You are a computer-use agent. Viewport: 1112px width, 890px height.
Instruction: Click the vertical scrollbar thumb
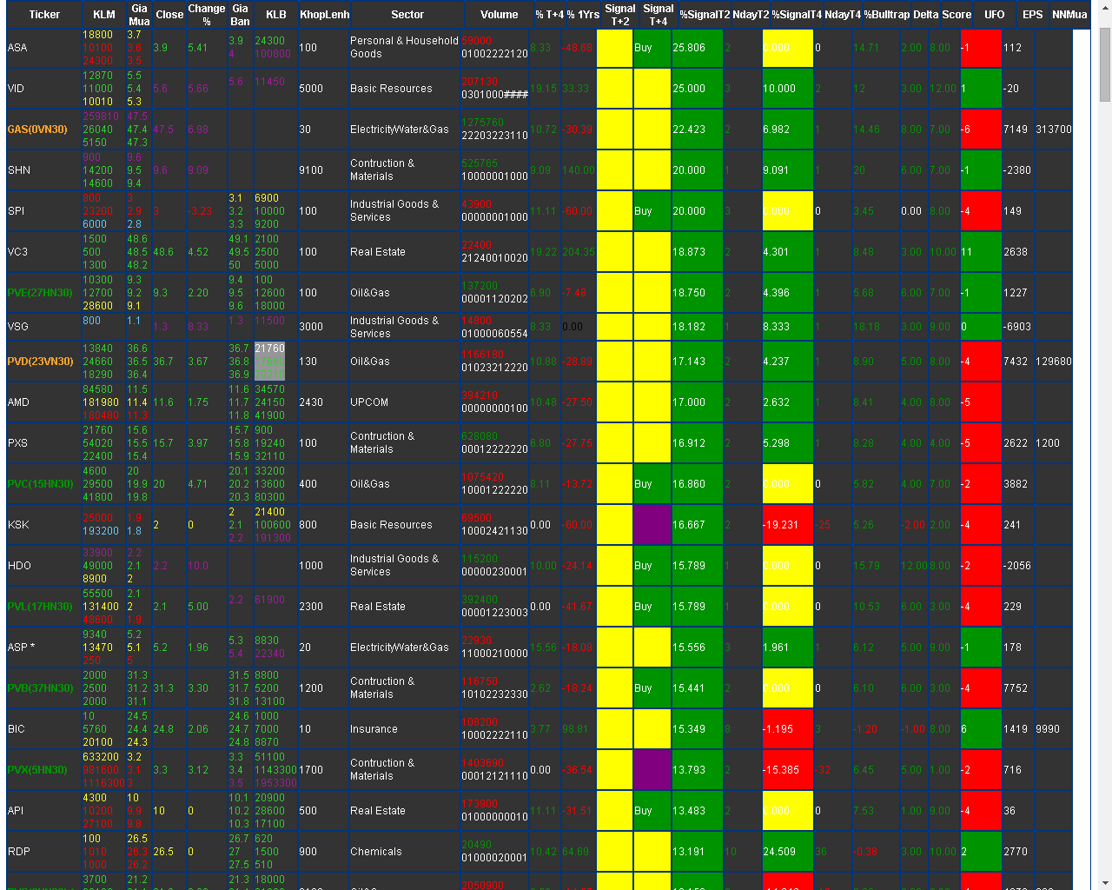click(x=1104, y=65)
